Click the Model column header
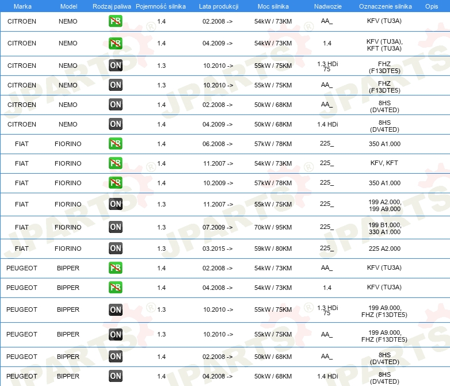Image resolution: width=450 pixels, height=386 pixels. click(68, 6)
